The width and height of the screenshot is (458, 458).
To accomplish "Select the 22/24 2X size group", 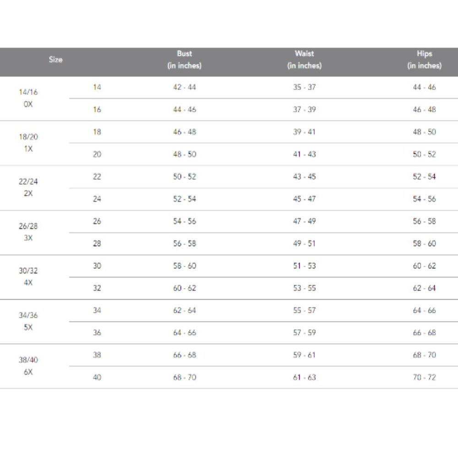I will click(28, 187).
